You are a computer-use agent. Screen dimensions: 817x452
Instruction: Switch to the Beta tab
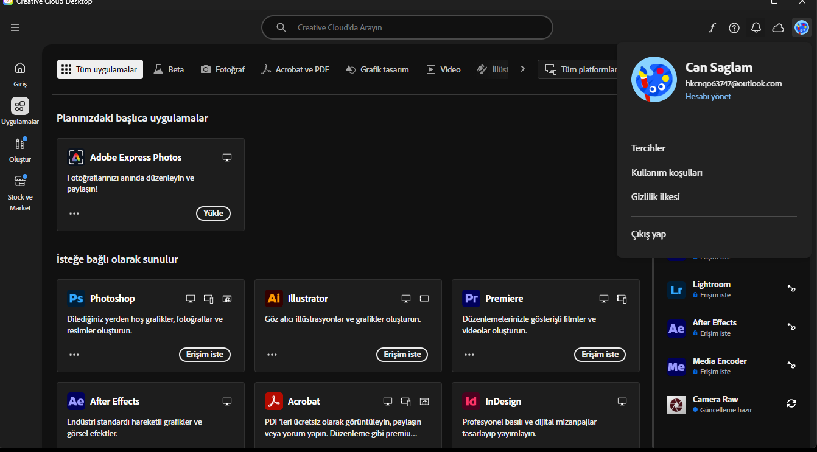[x=169, y=69]
